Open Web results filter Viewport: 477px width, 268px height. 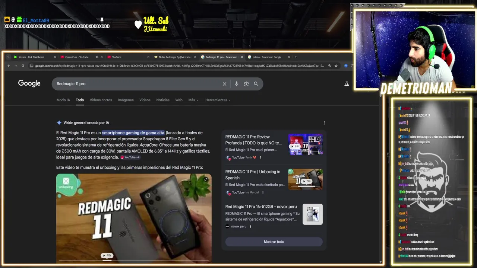point(179,100)
